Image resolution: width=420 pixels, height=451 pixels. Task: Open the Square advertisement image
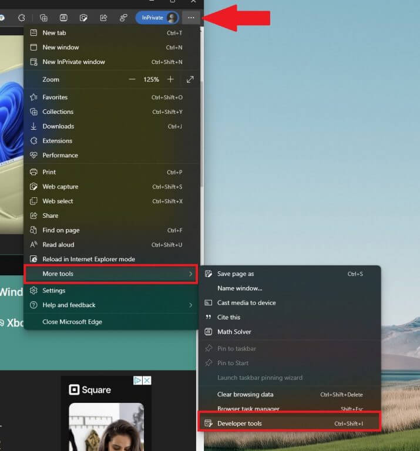click(x=106, y=427)
